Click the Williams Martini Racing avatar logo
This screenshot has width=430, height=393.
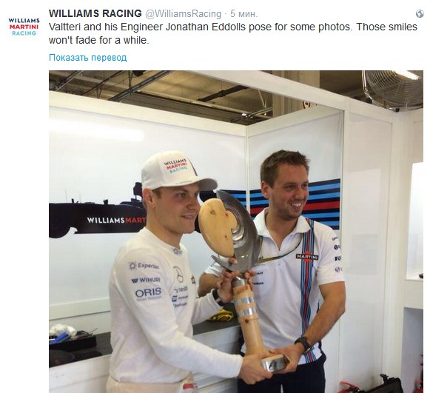(x=24, y=27)
